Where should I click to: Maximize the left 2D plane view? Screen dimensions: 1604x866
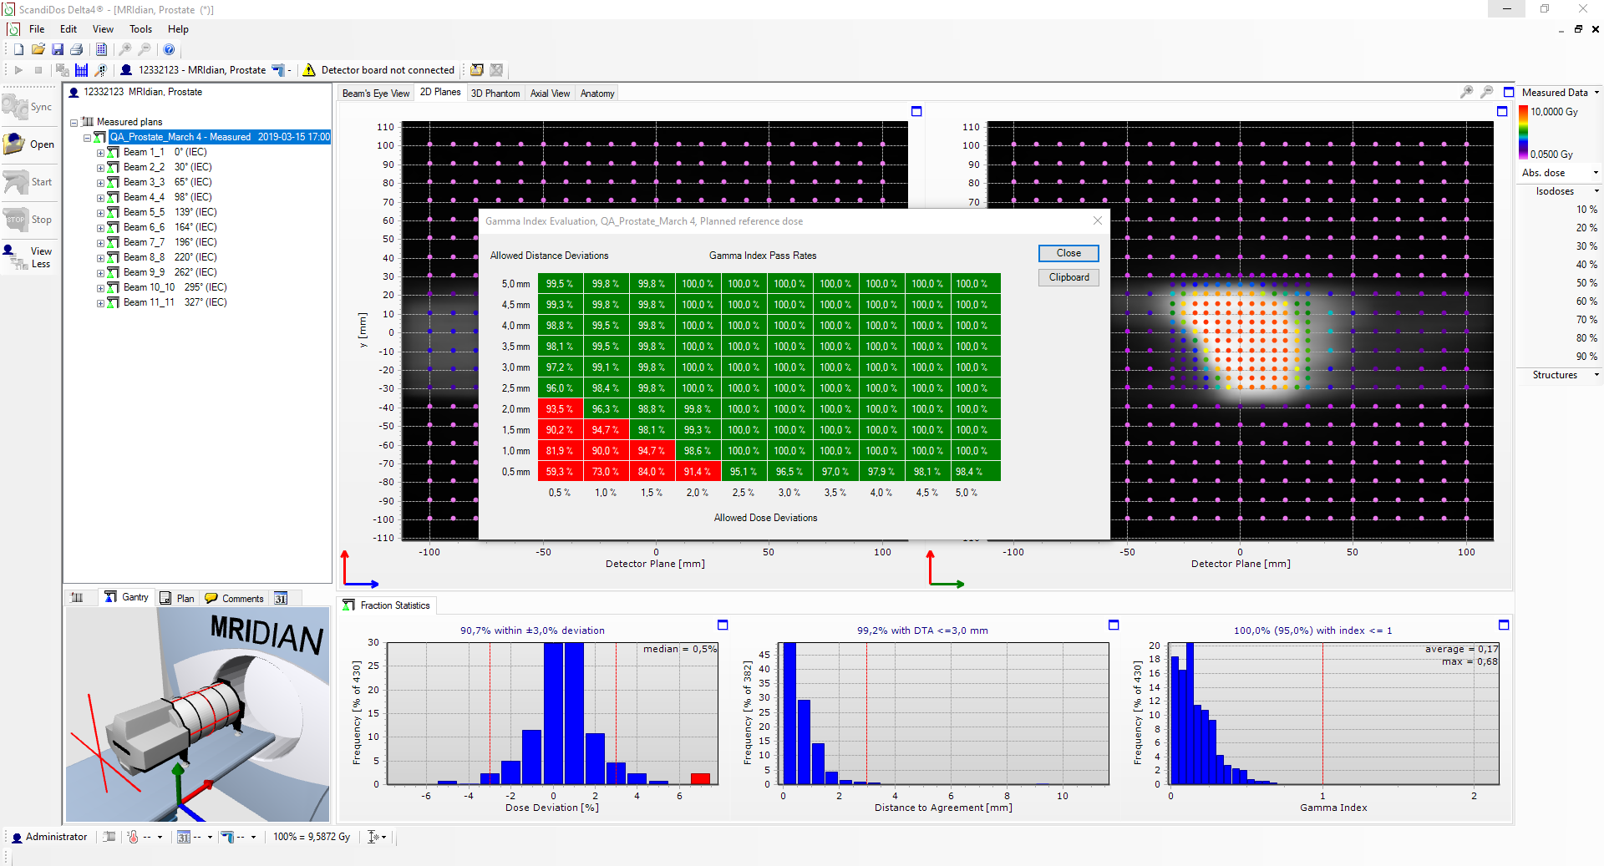tap(916, 111)
